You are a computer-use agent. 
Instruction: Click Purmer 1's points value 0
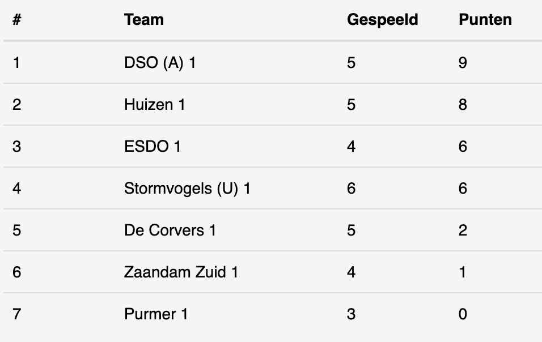(463, 314)
